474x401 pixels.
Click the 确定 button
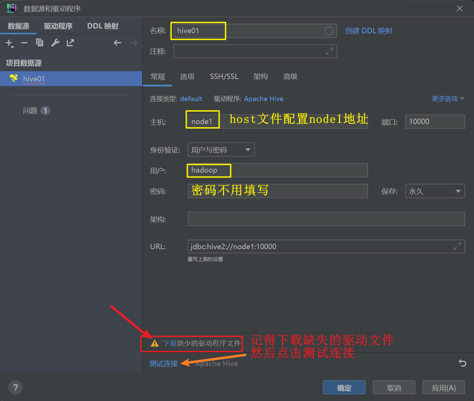(x=344, y=387)
